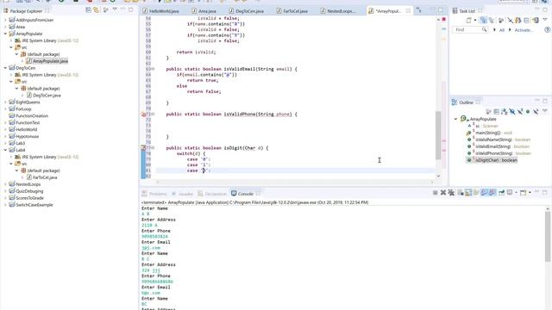Click the editor vertical scrollbar thumb
Screen dimensions: 552x310
438,135
